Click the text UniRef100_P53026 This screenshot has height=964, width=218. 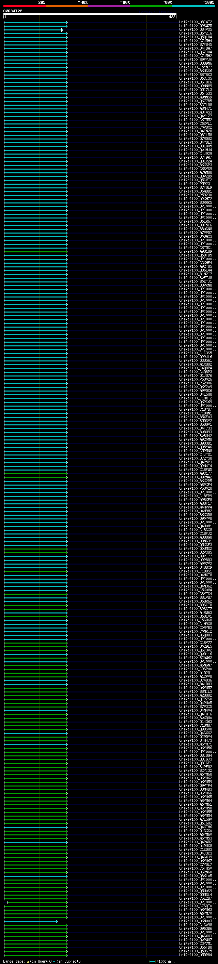click(196, 380)
